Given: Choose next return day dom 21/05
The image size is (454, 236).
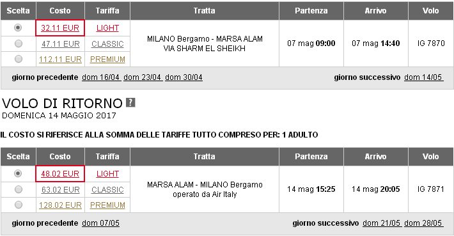Looking at the screenshot, I should [x=382, y=223].
